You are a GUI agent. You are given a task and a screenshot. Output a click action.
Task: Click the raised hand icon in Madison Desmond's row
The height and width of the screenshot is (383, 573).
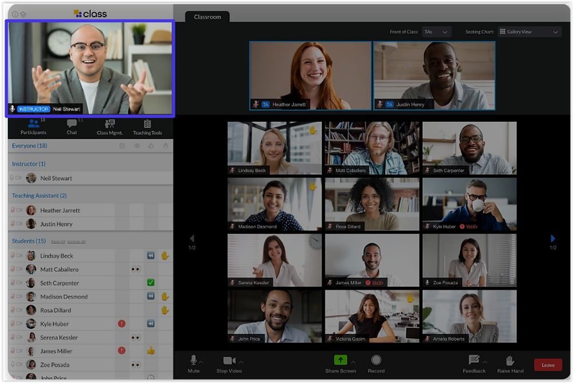click(x=165, y=296)
